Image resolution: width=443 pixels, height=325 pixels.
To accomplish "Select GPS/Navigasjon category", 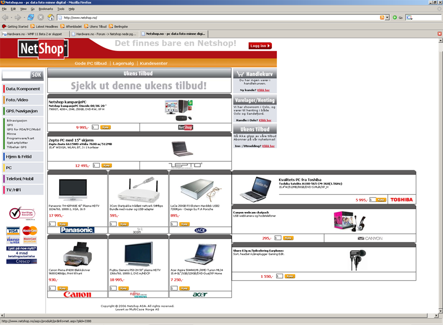I will (x=23, y=111).
